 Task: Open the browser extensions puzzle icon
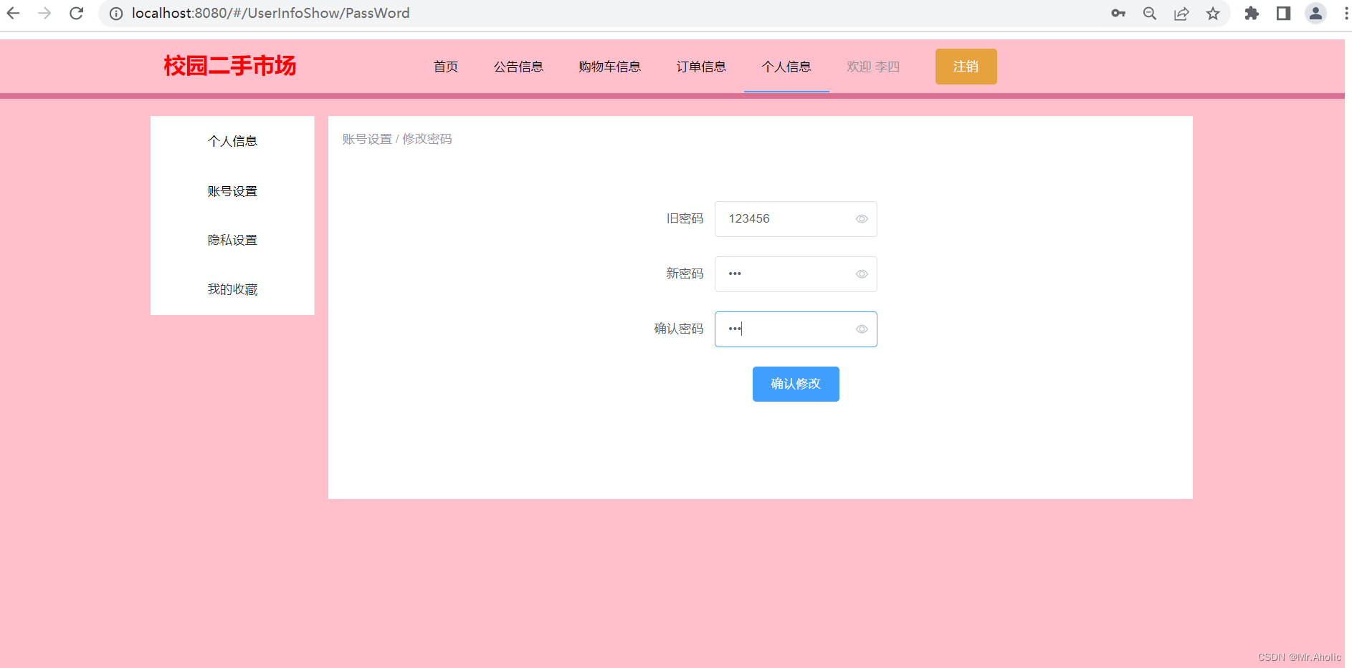tap(1252, 13)
